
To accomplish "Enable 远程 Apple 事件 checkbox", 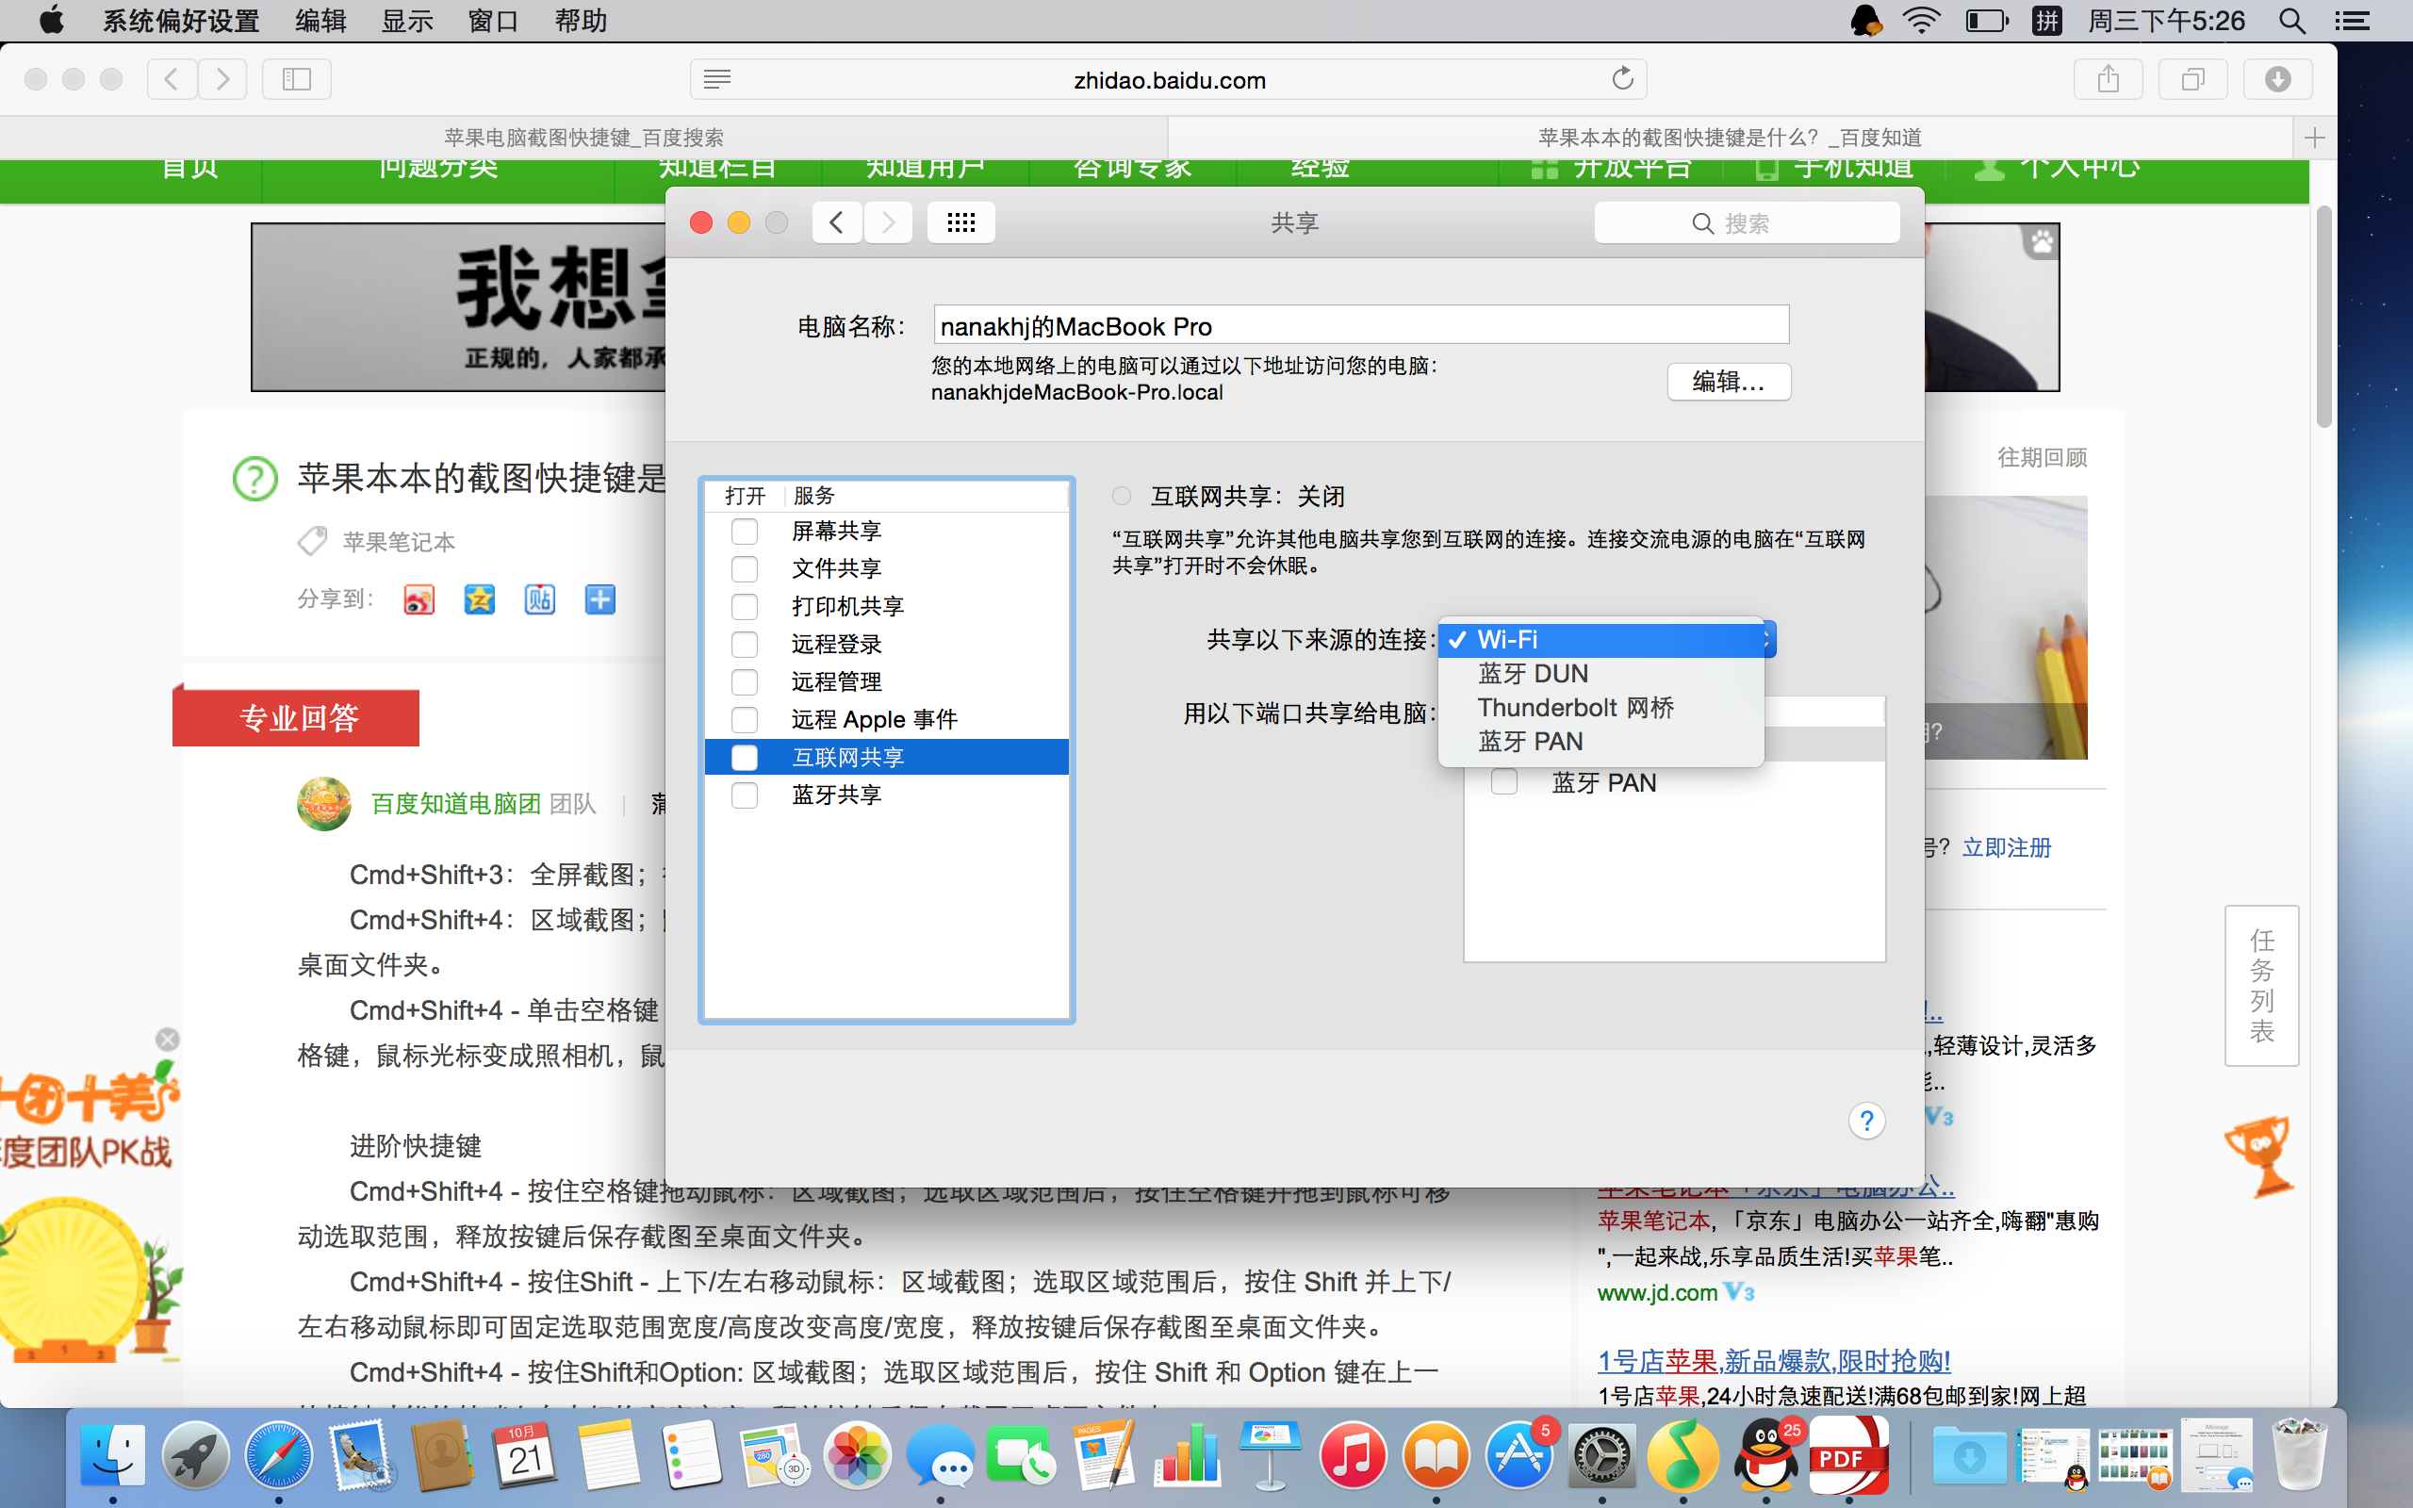I will [745, 719].
